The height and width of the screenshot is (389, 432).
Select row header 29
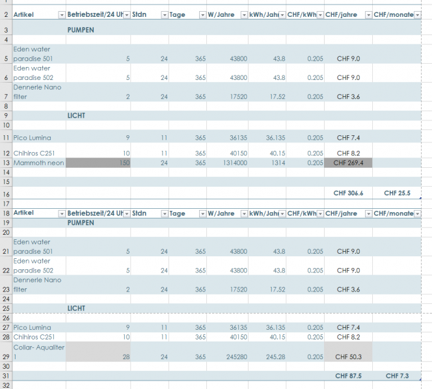click(x=6, y=352)
